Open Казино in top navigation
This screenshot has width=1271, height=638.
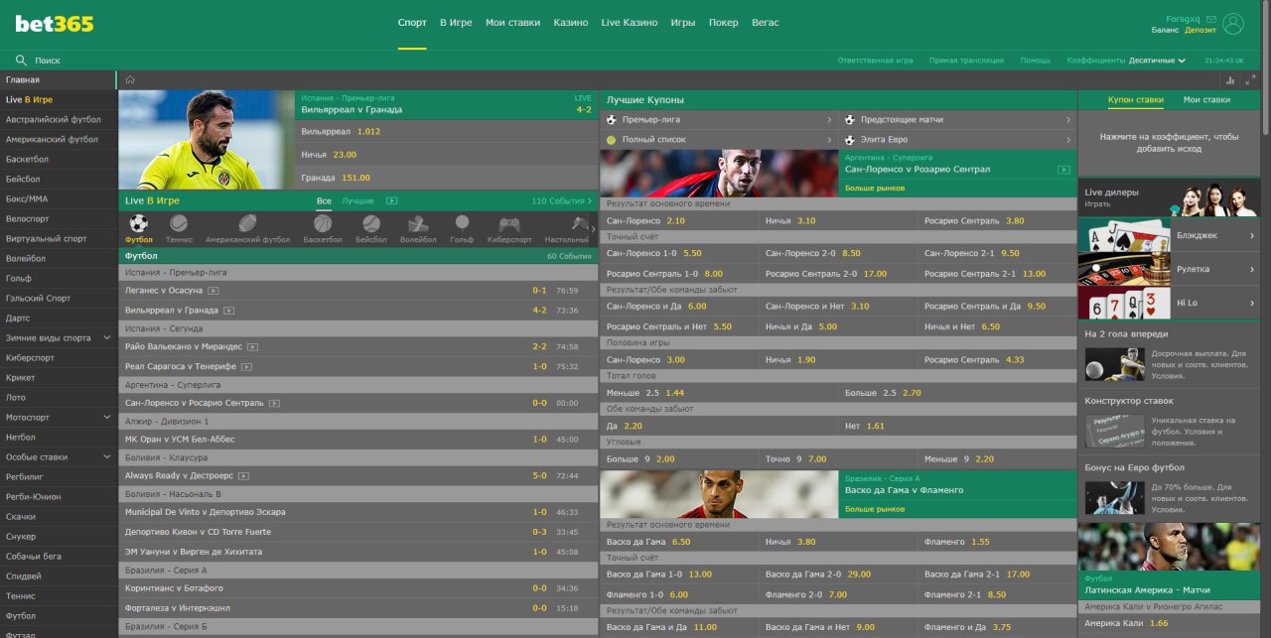(x=571, y=23)
